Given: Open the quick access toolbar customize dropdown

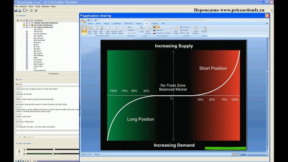Looking at the screenshot, I should click(x=99, y=20).
